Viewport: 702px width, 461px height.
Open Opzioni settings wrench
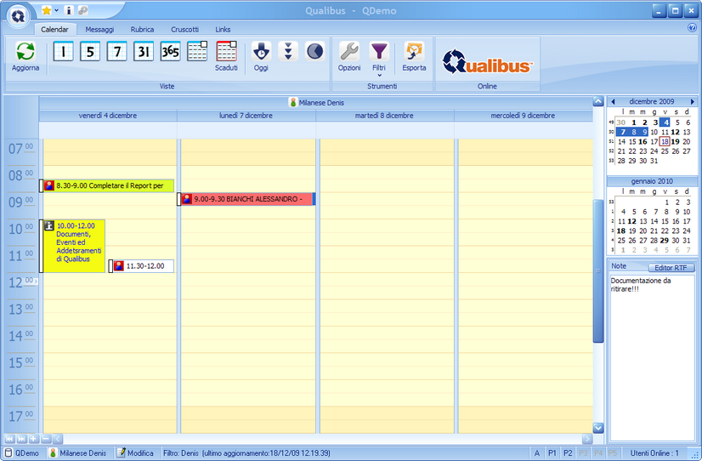click(x=349, y=56)
